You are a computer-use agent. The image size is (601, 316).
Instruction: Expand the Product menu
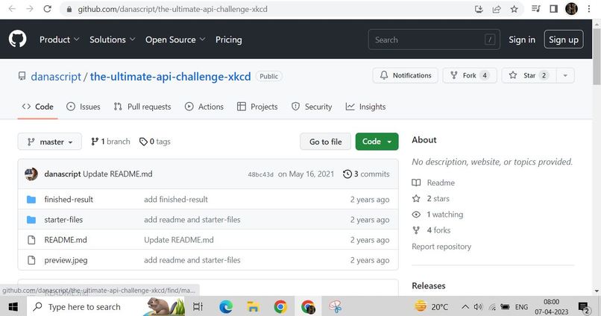(x=60, y=39)
